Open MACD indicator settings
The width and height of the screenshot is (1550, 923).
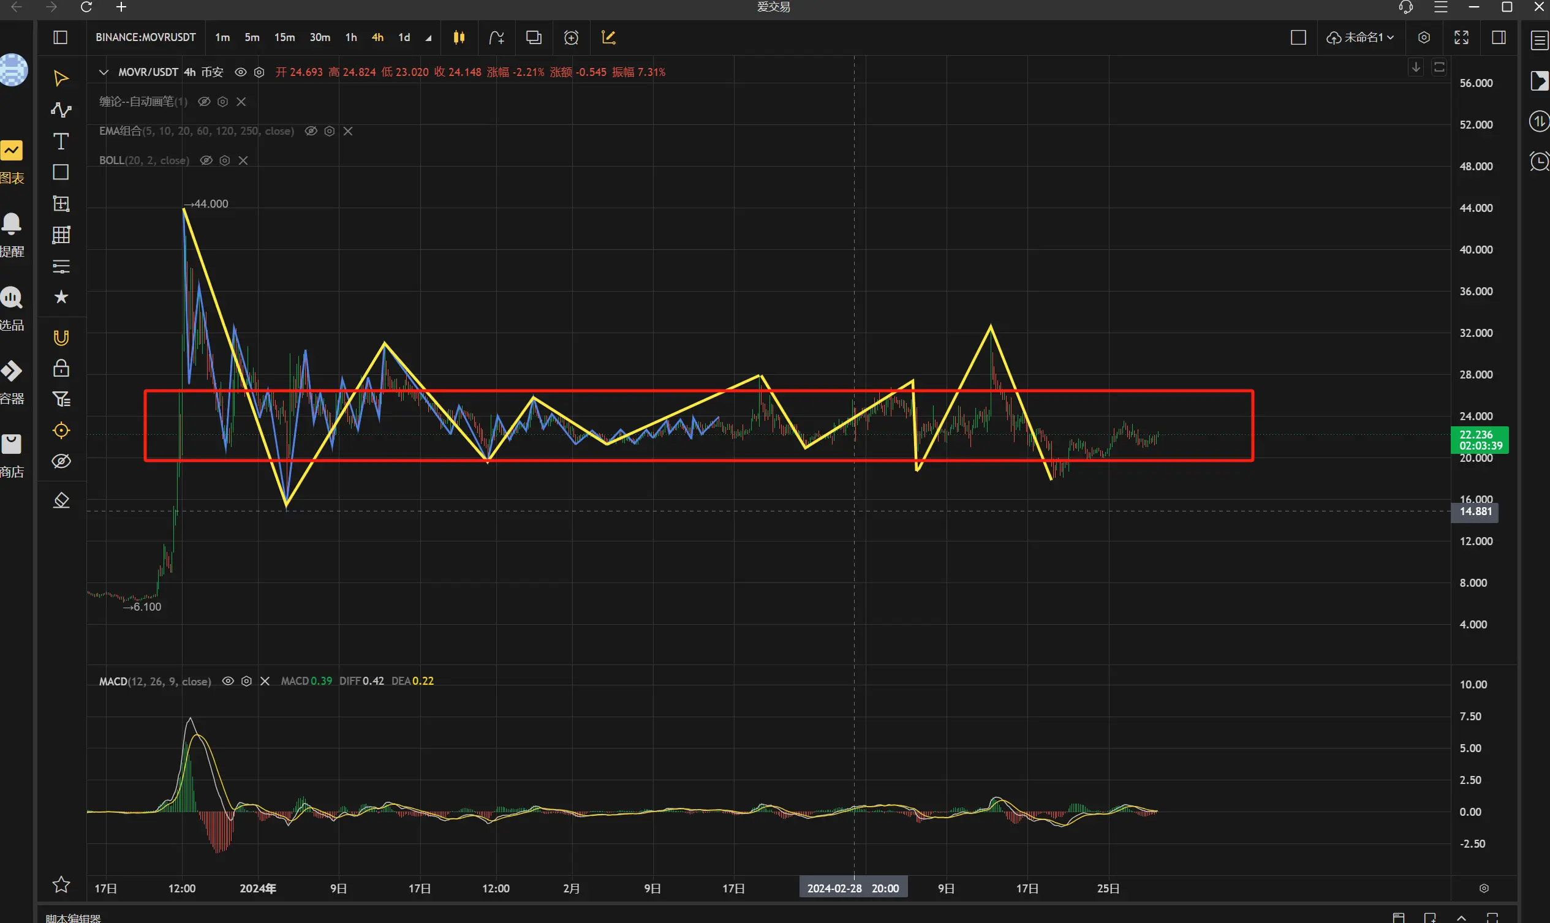[x=246, y=681]
